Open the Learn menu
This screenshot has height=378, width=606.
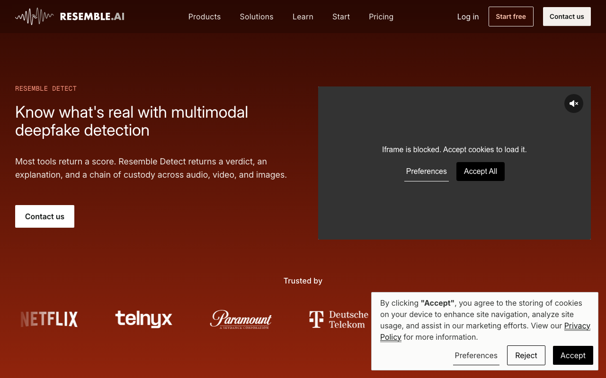click(x=303, y=17)
